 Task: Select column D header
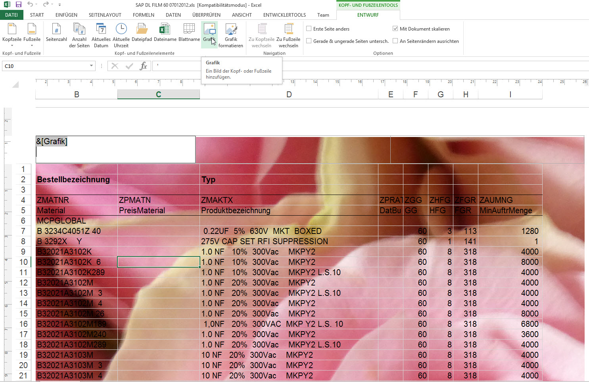tap(289, 95)
